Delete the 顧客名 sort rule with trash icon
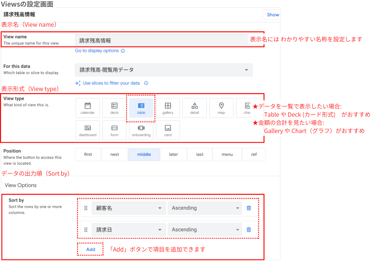376x276 pixels. click(248, 208)
